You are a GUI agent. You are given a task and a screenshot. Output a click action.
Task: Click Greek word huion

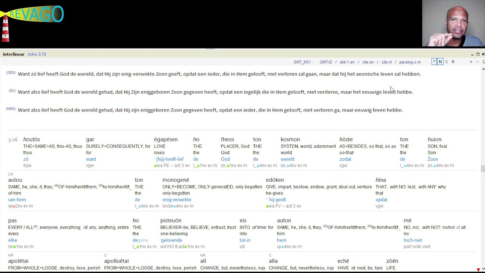click(435, 140)
